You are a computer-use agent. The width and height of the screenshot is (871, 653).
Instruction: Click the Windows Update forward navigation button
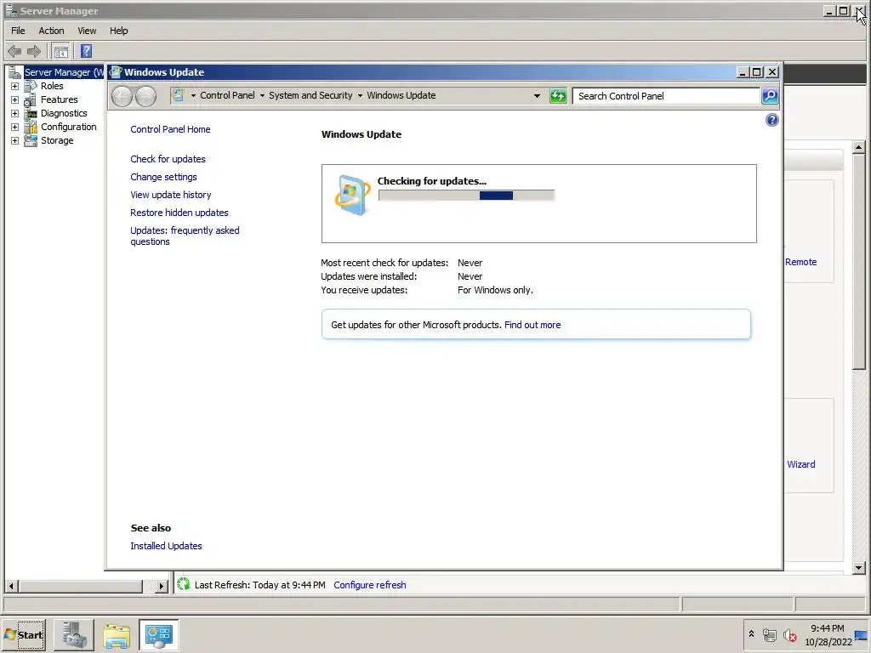[x=145, y=97]
